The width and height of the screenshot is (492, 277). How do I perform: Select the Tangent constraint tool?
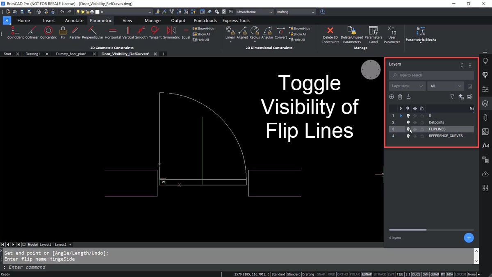155,33
